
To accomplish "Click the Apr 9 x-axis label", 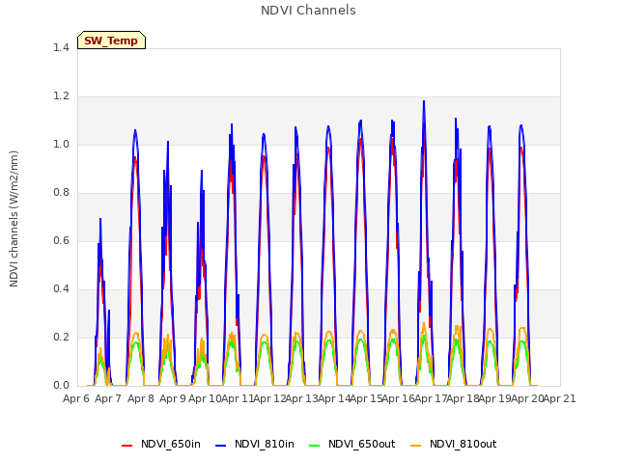I will coord(173,398).
